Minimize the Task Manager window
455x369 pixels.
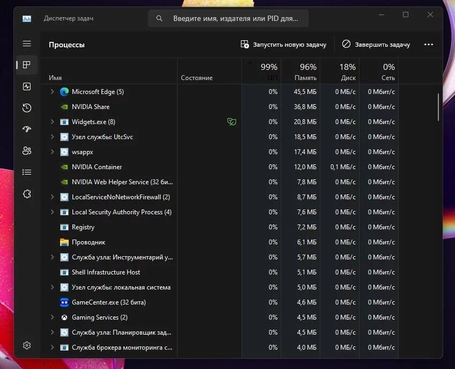click(x=381, y=15)
